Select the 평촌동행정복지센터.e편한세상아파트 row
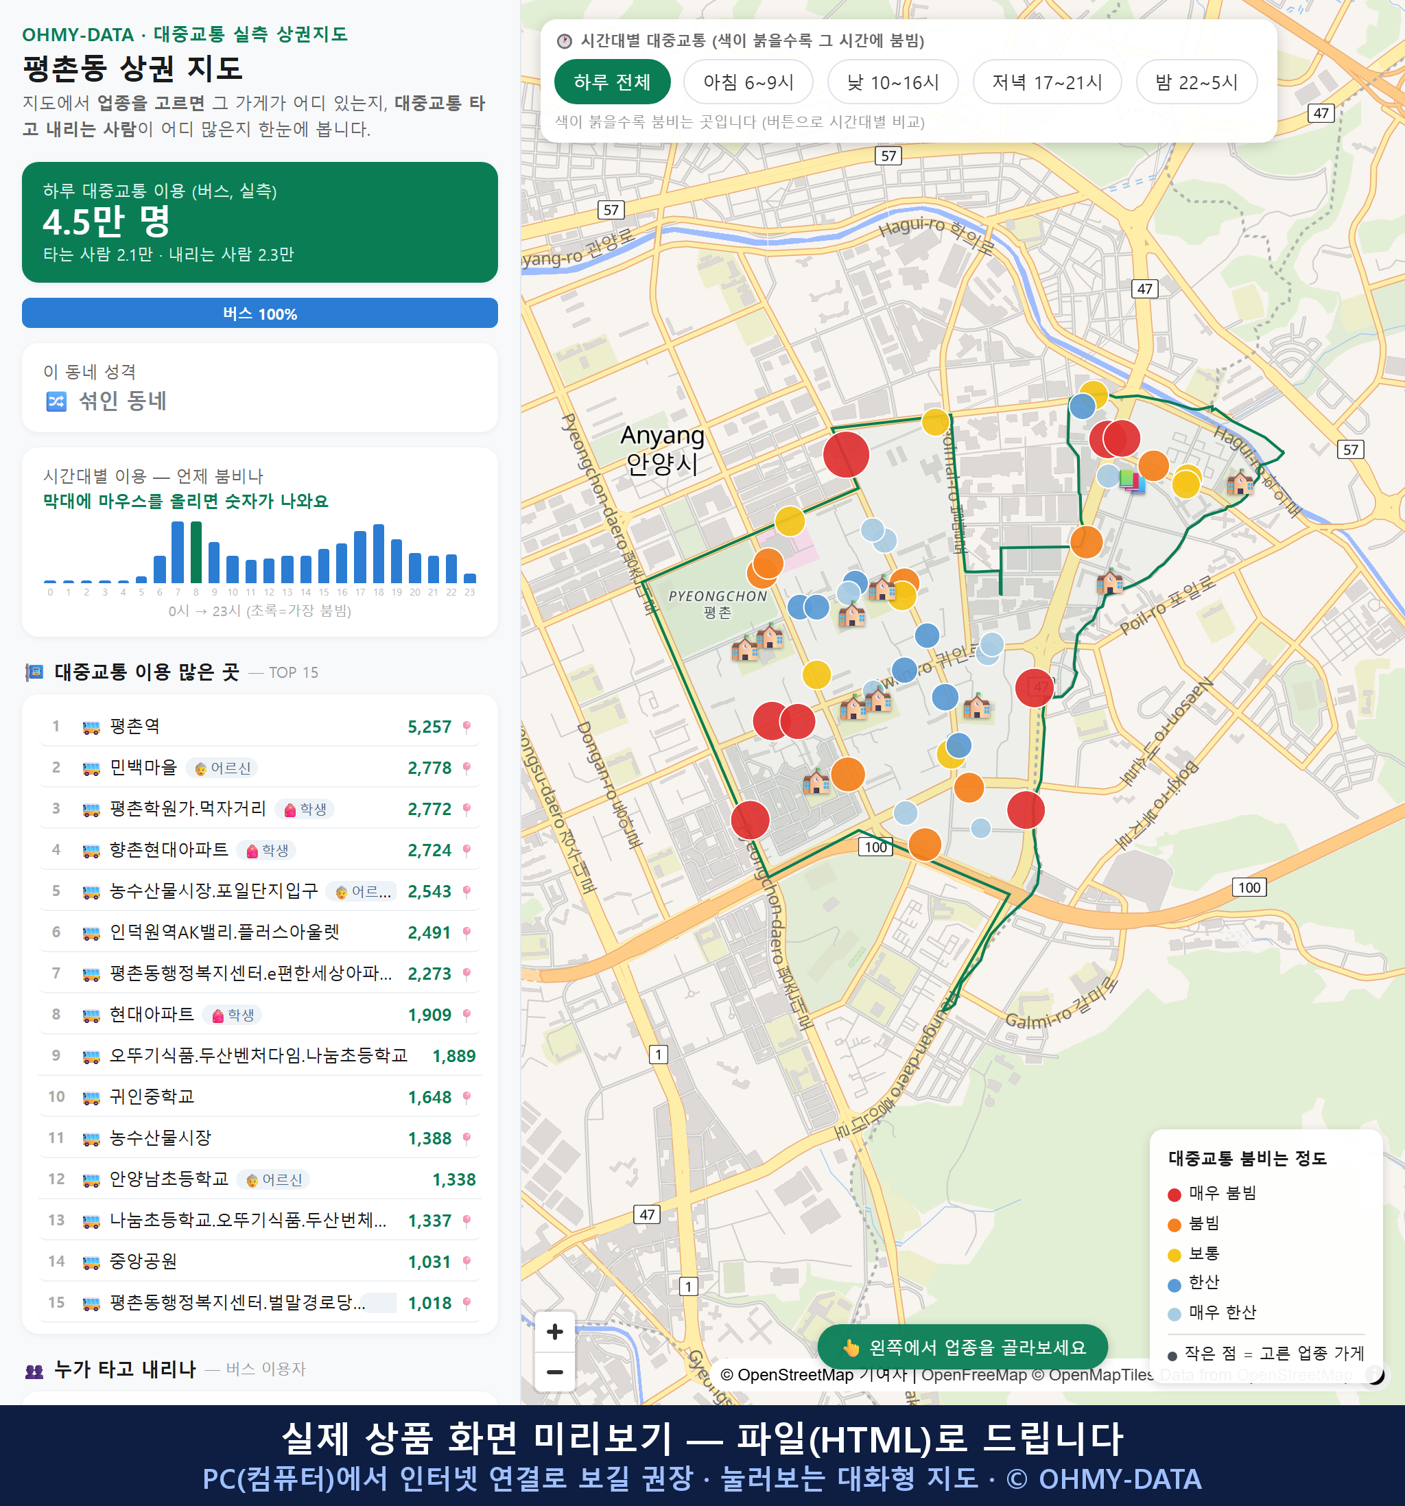 (x=260, y=974)
